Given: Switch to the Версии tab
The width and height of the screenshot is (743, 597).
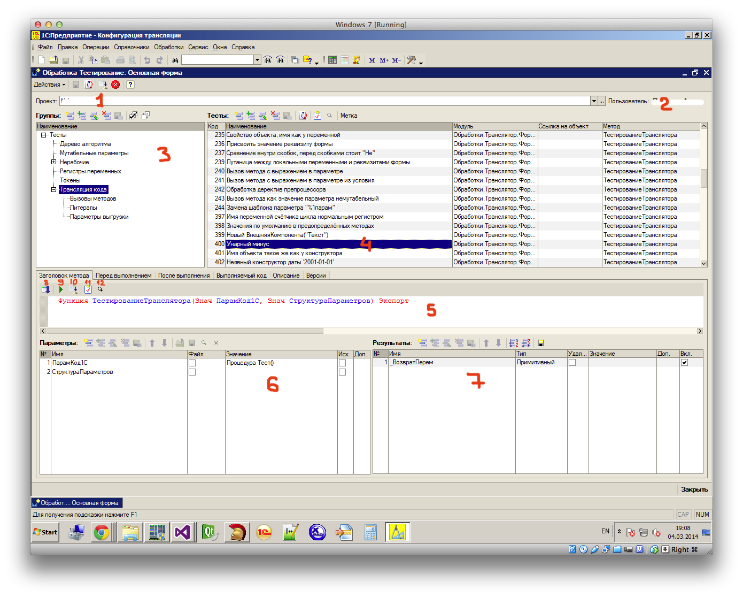Looking at the screenshot, I should [316, 275].
